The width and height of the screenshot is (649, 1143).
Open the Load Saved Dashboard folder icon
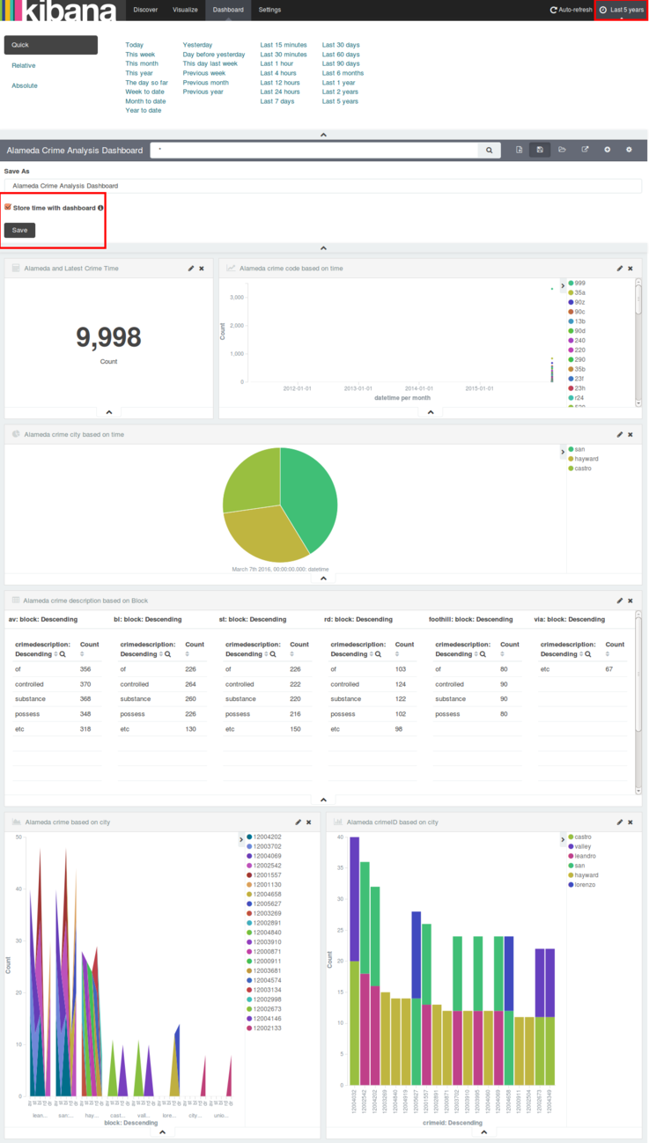tap(562, 150)
